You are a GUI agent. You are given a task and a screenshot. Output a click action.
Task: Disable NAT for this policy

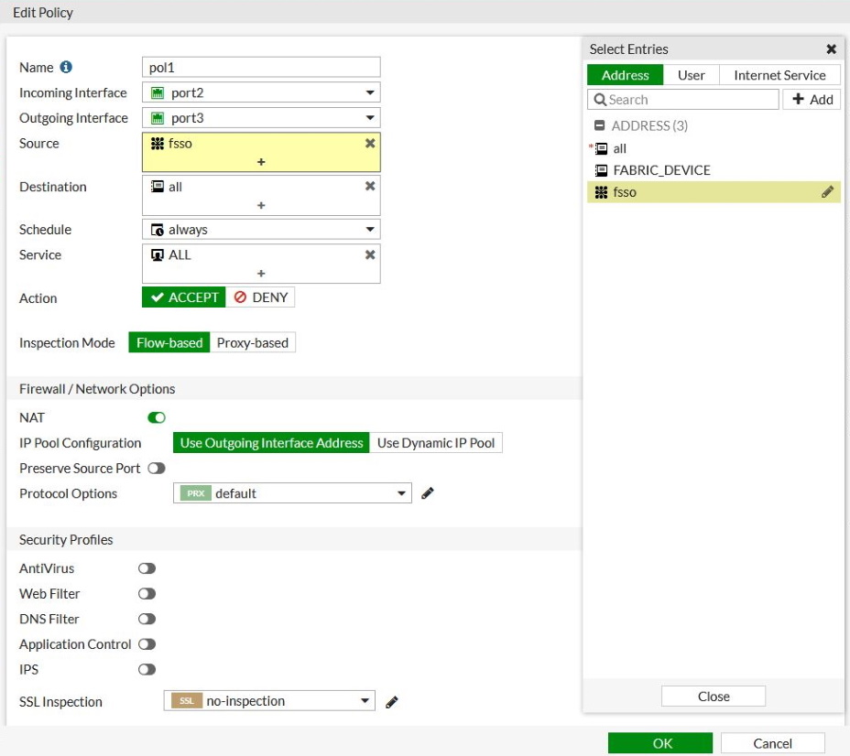[156, 417]
